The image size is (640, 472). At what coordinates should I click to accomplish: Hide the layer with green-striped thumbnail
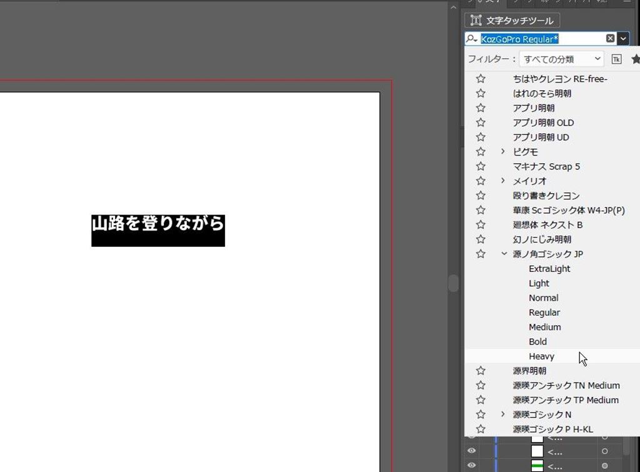pyautogui.click(x=471, y=465)
